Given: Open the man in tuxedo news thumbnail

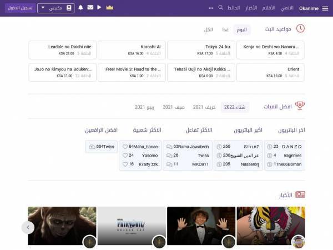Looking at the screenshot, I should [201, 226].
